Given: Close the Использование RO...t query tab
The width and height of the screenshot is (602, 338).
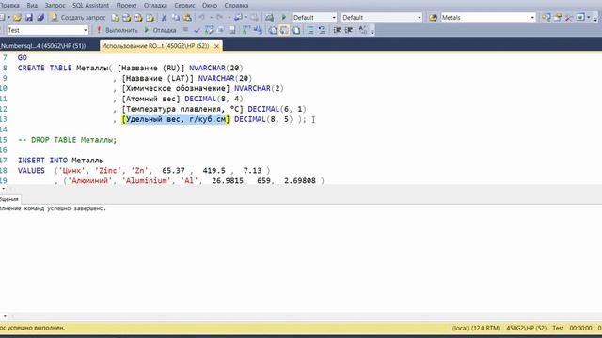Looking at the screenshot, I should 217,46.
